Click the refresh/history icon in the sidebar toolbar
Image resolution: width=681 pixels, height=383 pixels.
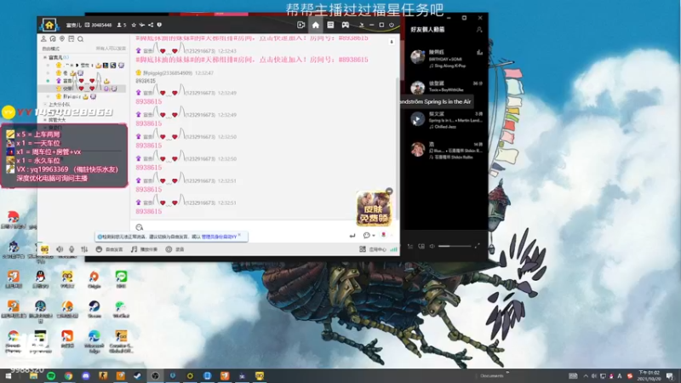coord(53,39)
